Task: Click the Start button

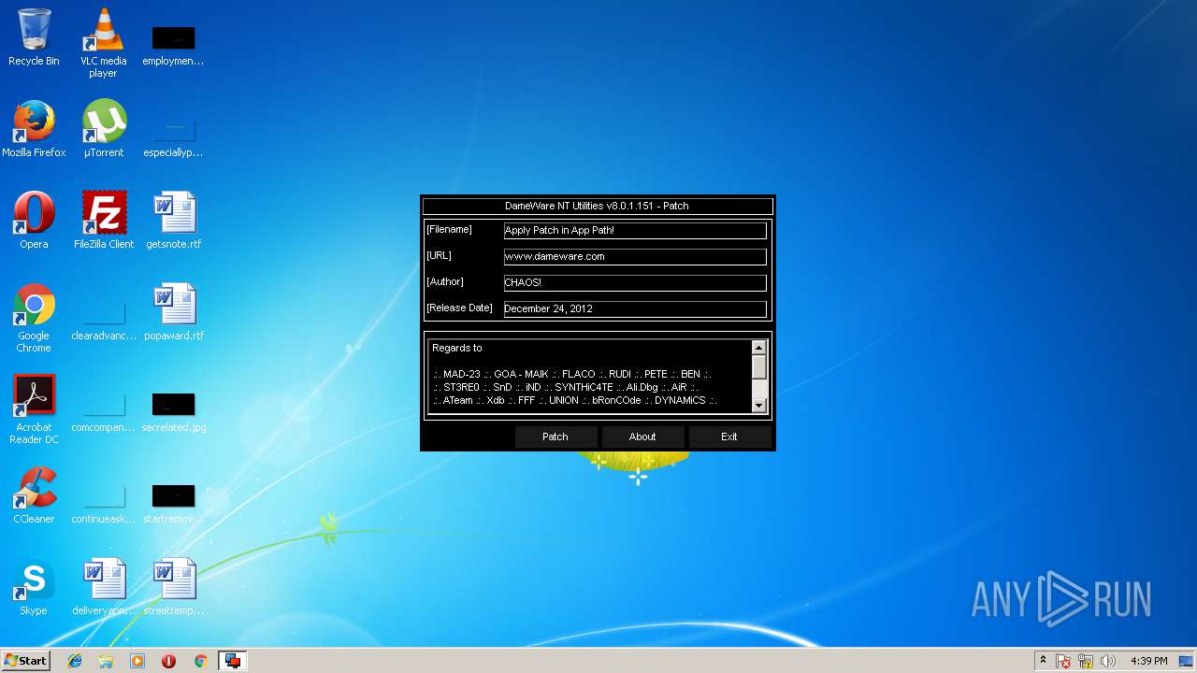Action: (x=26, y=661)
